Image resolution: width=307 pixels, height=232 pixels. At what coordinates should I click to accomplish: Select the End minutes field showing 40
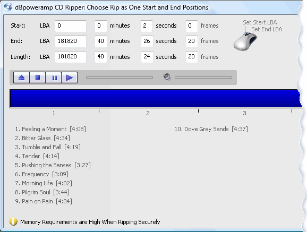[x=101, y=41]
